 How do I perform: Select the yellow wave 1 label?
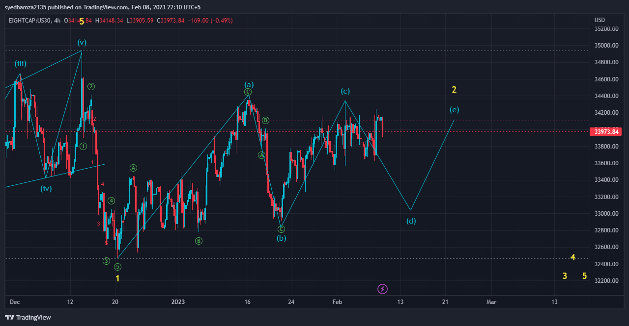point(117,278)
